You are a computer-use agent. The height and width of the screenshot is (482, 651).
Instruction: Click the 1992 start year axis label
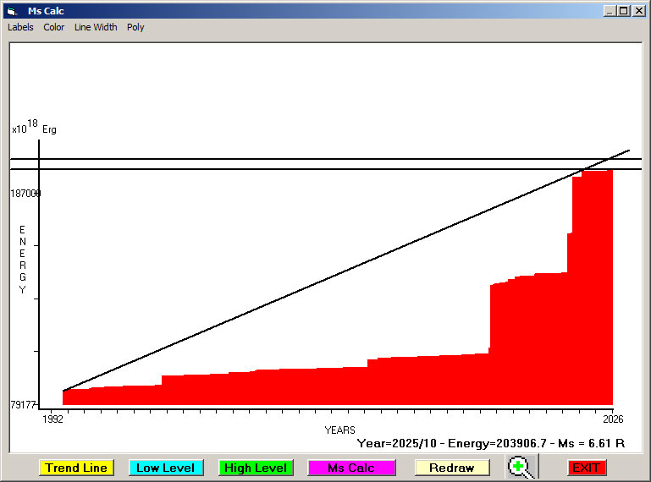point(52,419)
